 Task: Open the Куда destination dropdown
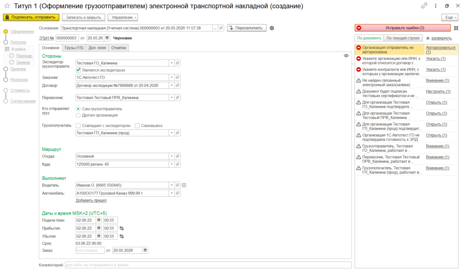pos(172,164)
